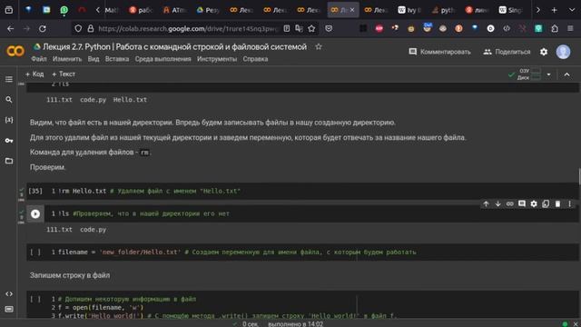Open the selected cell's editor settings gear

pyautogui.click(x=534, y=203)
